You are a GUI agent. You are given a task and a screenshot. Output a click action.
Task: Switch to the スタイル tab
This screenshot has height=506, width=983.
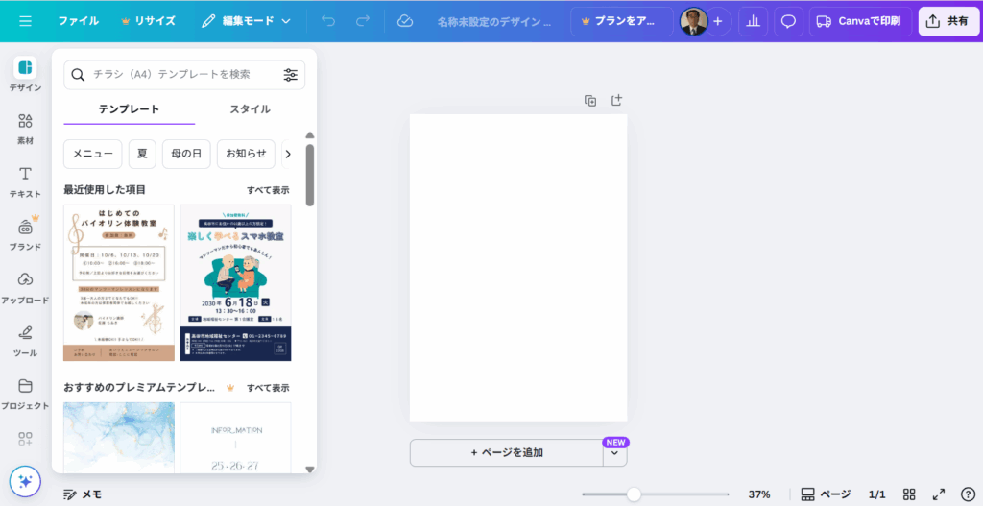coord(250,109)
